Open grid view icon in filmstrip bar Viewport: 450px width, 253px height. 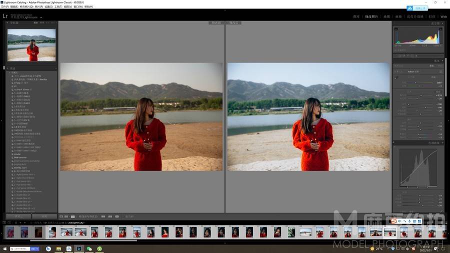[x=16, y=222]
